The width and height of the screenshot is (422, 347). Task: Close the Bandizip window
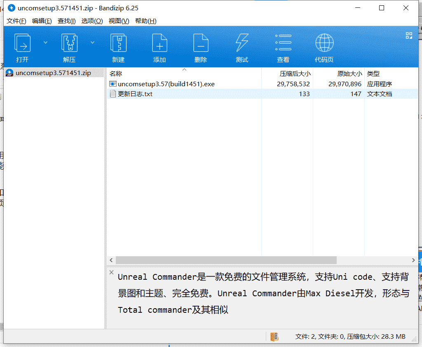coord(406,8)
